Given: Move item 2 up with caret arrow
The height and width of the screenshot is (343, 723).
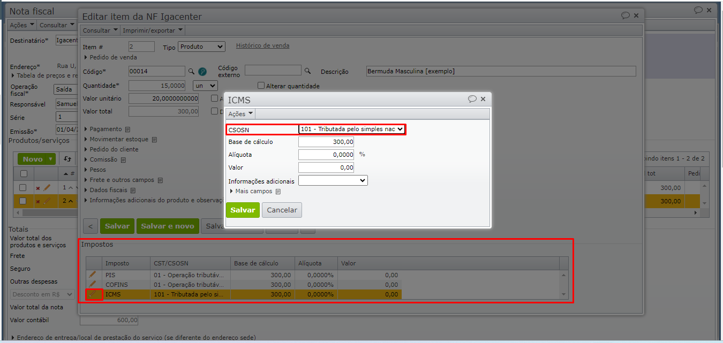Looking at the screenshot, I should pyautogui.click(x=71, y=201).
